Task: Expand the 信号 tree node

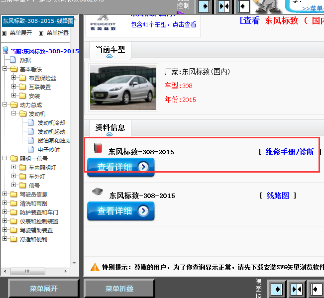Action: [13, 185]
